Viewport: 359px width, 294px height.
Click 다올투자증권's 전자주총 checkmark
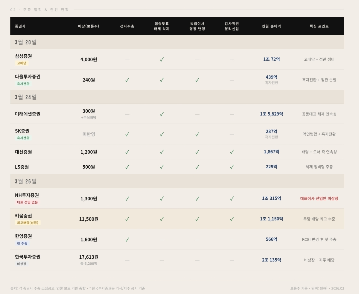[x=127, y=80]
